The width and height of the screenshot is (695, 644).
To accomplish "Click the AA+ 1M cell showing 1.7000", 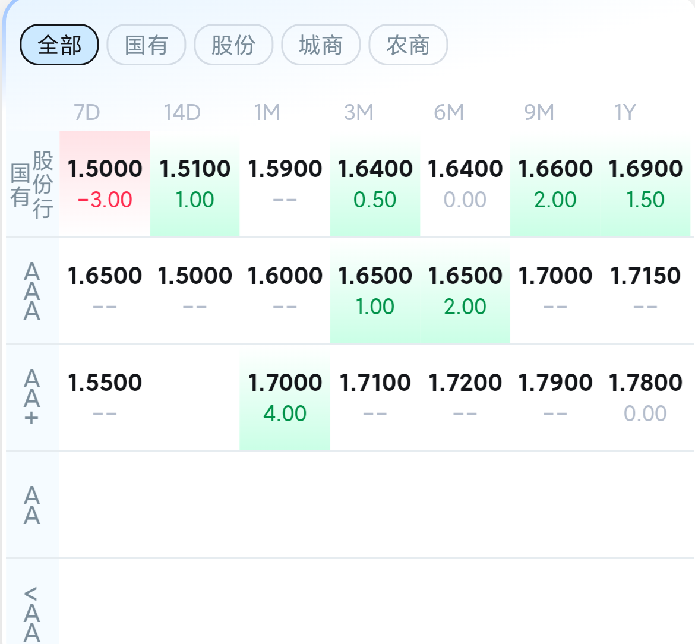I will point(285,398).
